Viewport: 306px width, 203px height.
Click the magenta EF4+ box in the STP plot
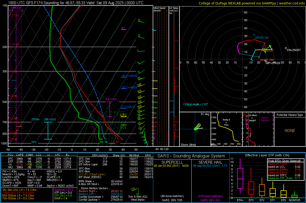[x=240, y=178]
